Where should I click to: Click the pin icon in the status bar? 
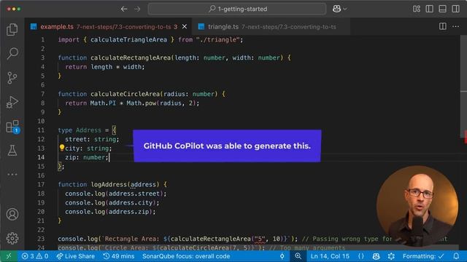(x=282, y=256)
